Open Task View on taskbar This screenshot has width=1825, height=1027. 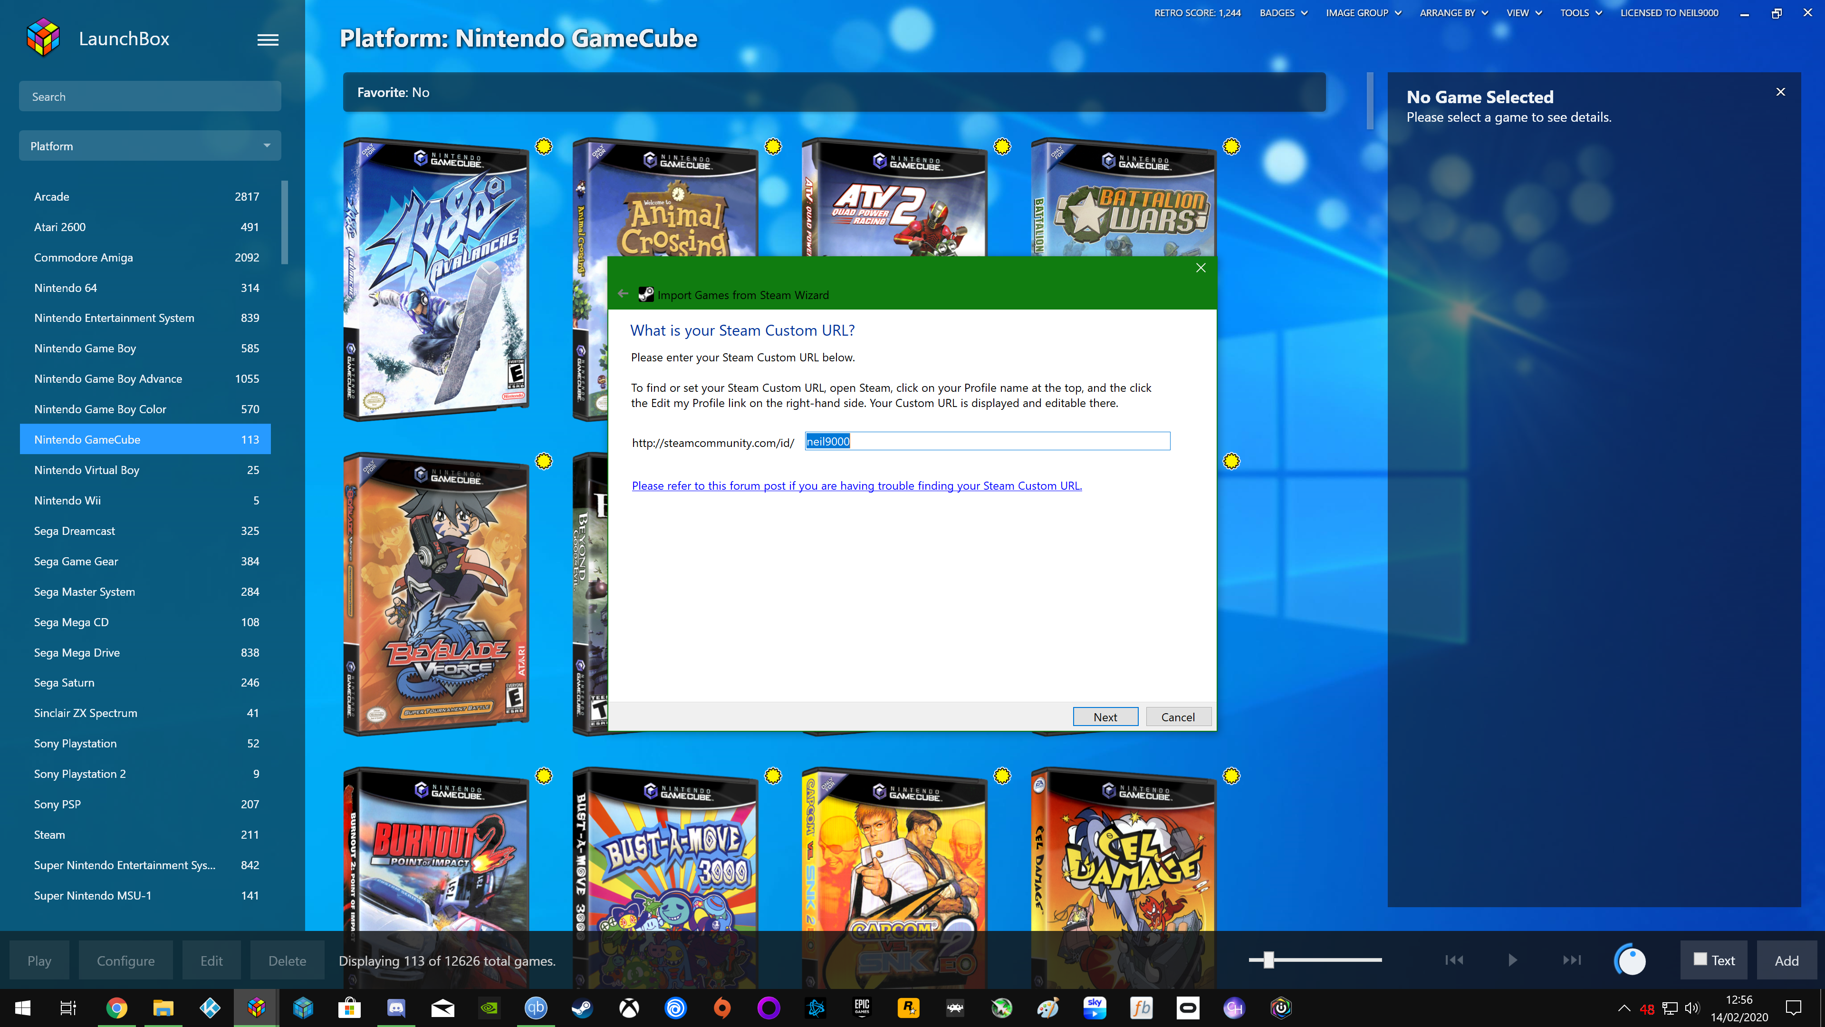pos(68,1008)
